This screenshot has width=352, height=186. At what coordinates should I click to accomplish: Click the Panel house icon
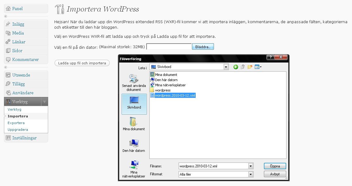pyautogui.click(x=8, y=9)
